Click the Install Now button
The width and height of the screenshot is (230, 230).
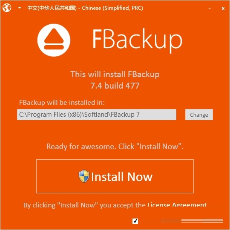(x=115, y=176)
